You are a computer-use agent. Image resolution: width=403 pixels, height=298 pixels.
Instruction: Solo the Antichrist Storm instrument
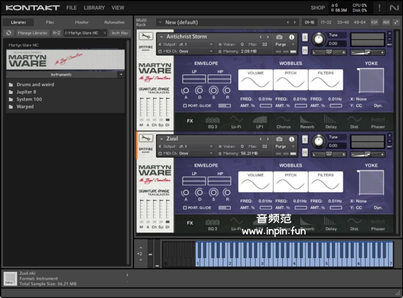coord(305,37)
